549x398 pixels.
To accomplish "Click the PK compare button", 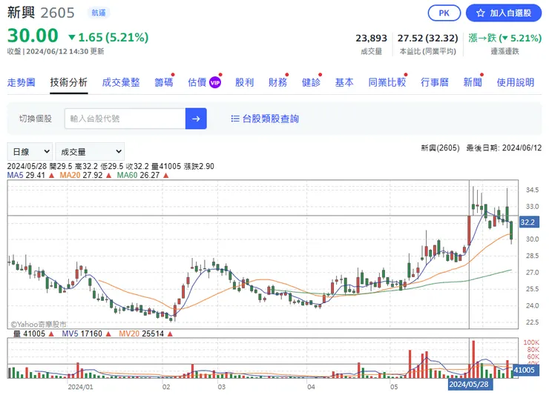I will coord(444,13).
